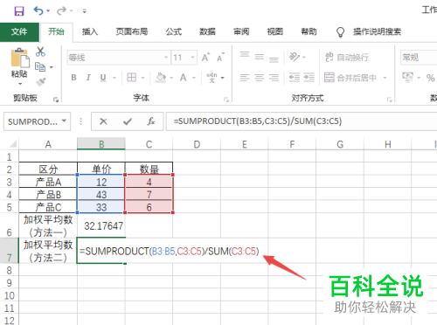The image size is (437, 325).
Task: Expand font color palette arrow
Action: (194, 78)
